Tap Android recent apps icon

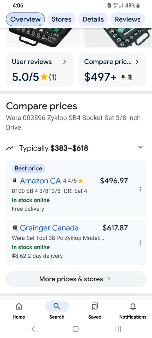118,329
